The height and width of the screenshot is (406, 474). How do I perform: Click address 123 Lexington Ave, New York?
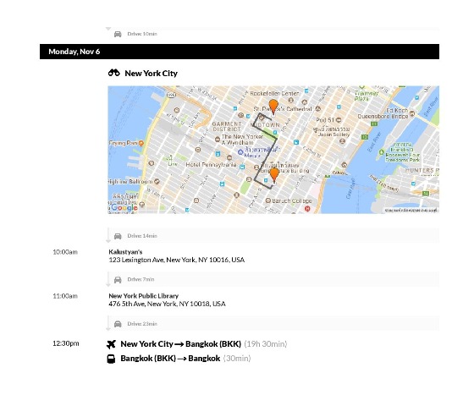click(177, 261)
